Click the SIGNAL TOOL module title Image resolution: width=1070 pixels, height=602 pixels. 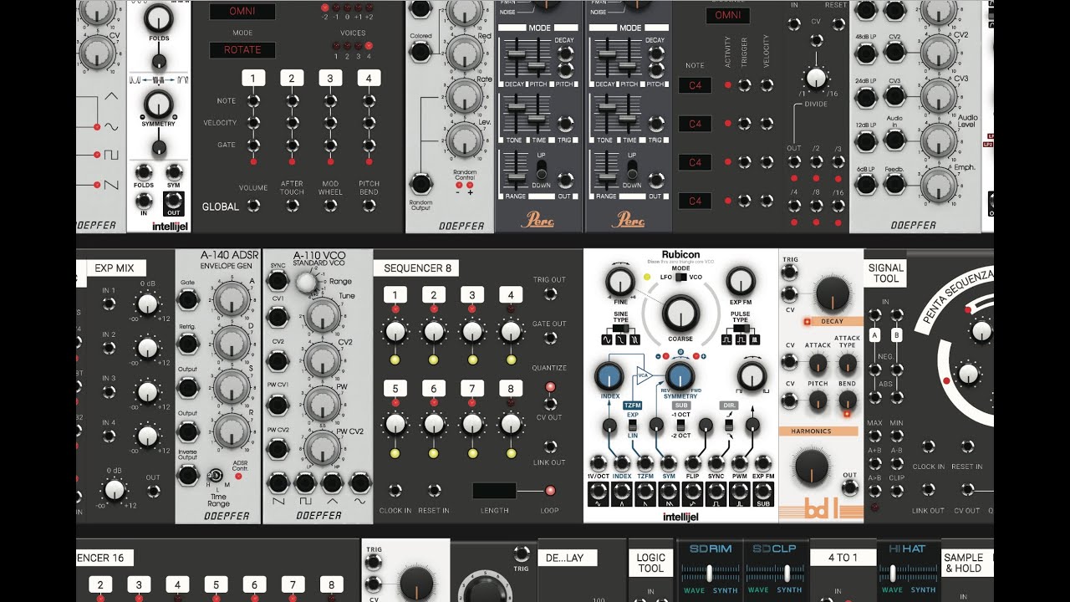(885, 273)
